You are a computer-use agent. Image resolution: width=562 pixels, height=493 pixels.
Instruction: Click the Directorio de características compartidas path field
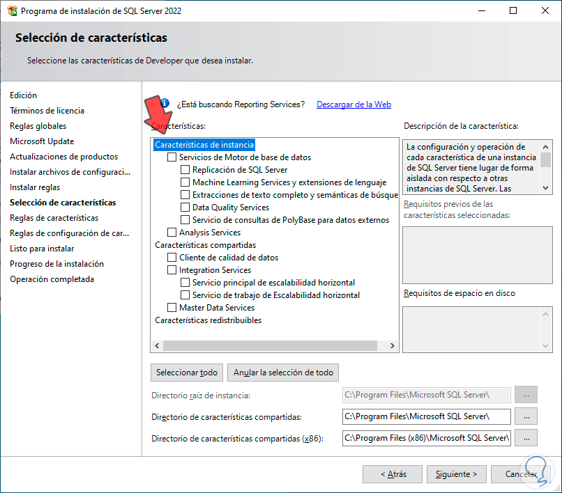pyautogui.click(x=427, y=416)
